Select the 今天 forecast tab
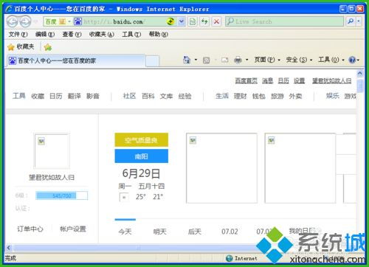This screenshot has width=369, height=267. point(125,232)
